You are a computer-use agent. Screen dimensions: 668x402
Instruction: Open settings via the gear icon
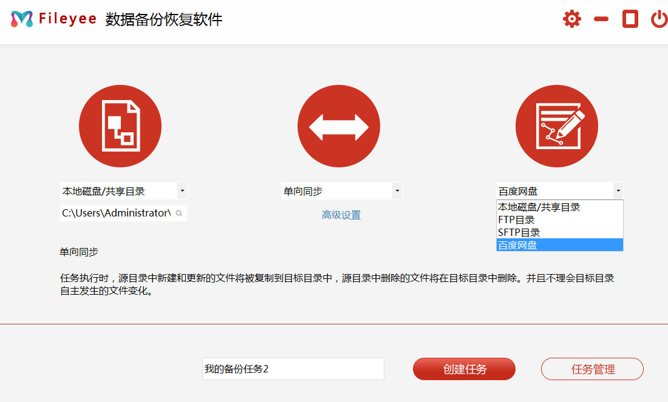[x=571, y=19]
